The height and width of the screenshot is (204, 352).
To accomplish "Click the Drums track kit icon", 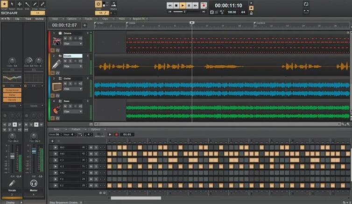I will [57, 41].
